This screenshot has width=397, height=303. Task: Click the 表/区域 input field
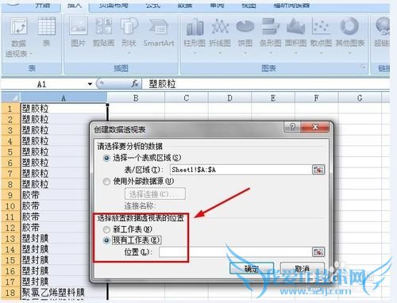(241, 170)
